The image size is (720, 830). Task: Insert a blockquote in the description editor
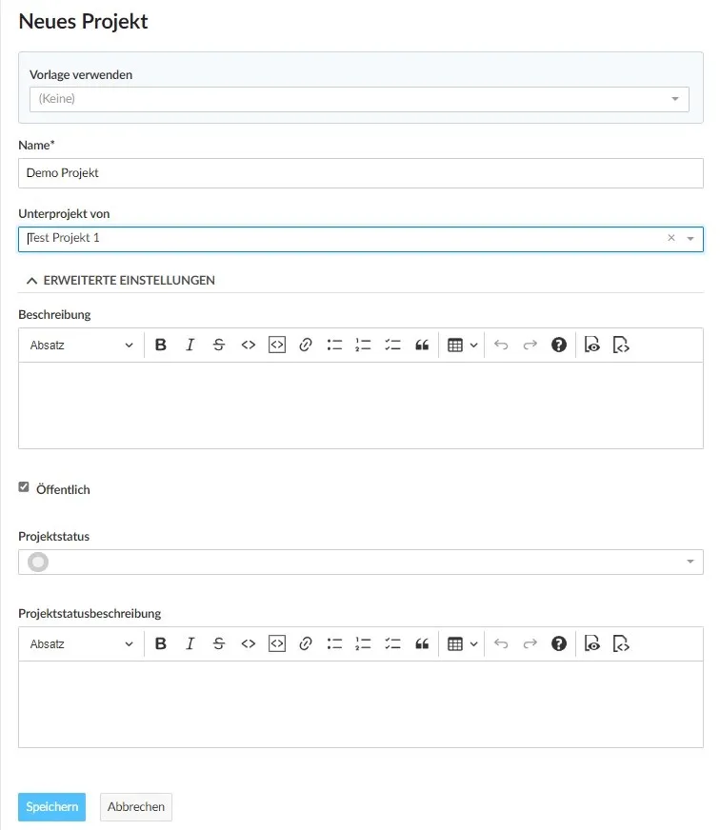coord(423,345)
